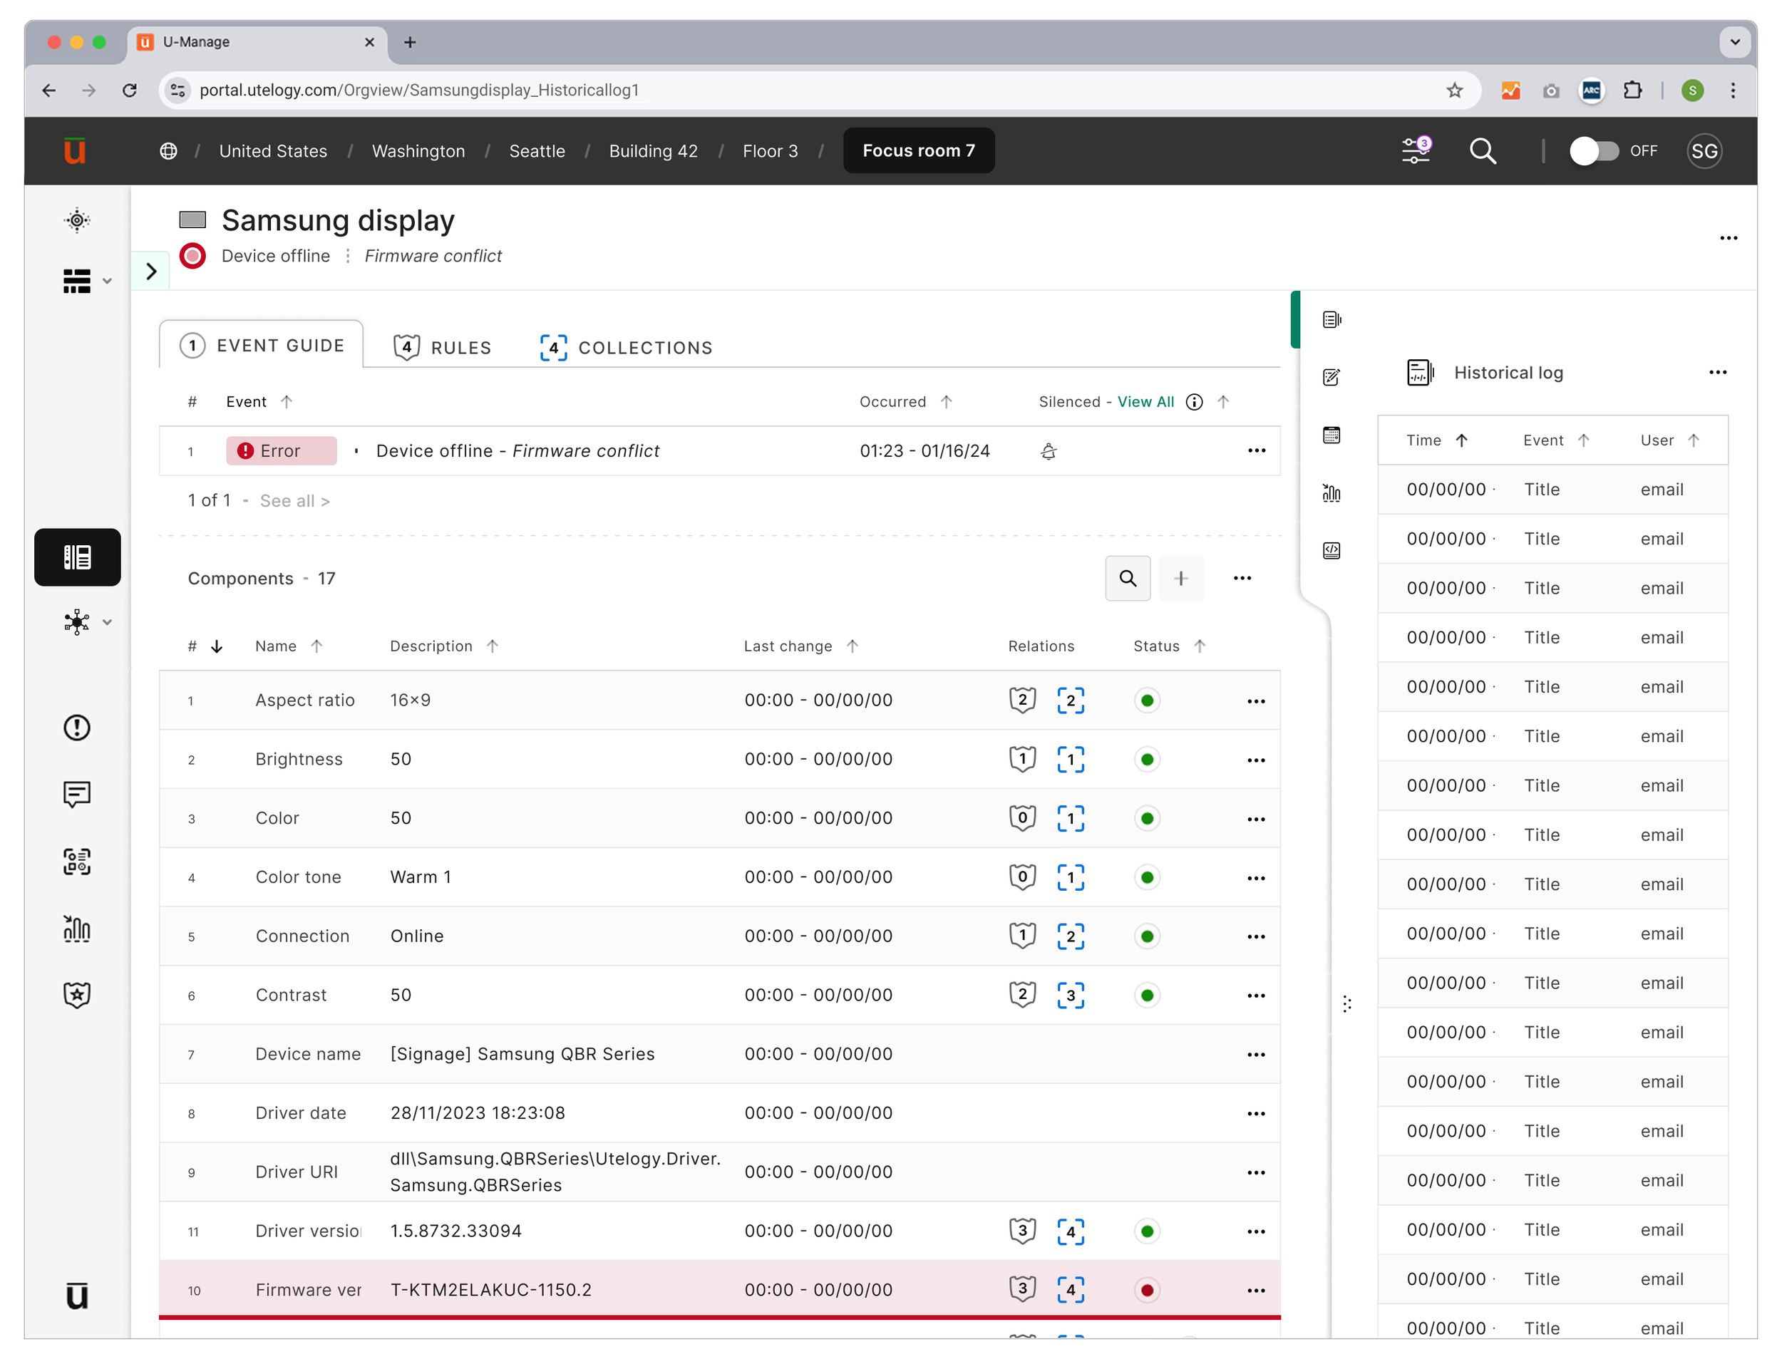Open the Historical log panel options menu
1782x1359 pixels.
[x=1717, y=373]
